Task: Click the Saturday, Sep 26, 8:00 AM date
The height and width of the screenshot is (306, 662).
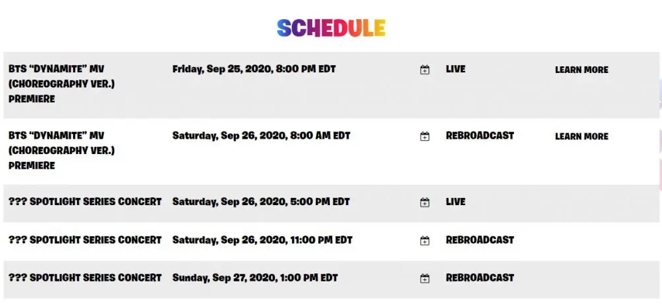Action: (x=261, y=135)
